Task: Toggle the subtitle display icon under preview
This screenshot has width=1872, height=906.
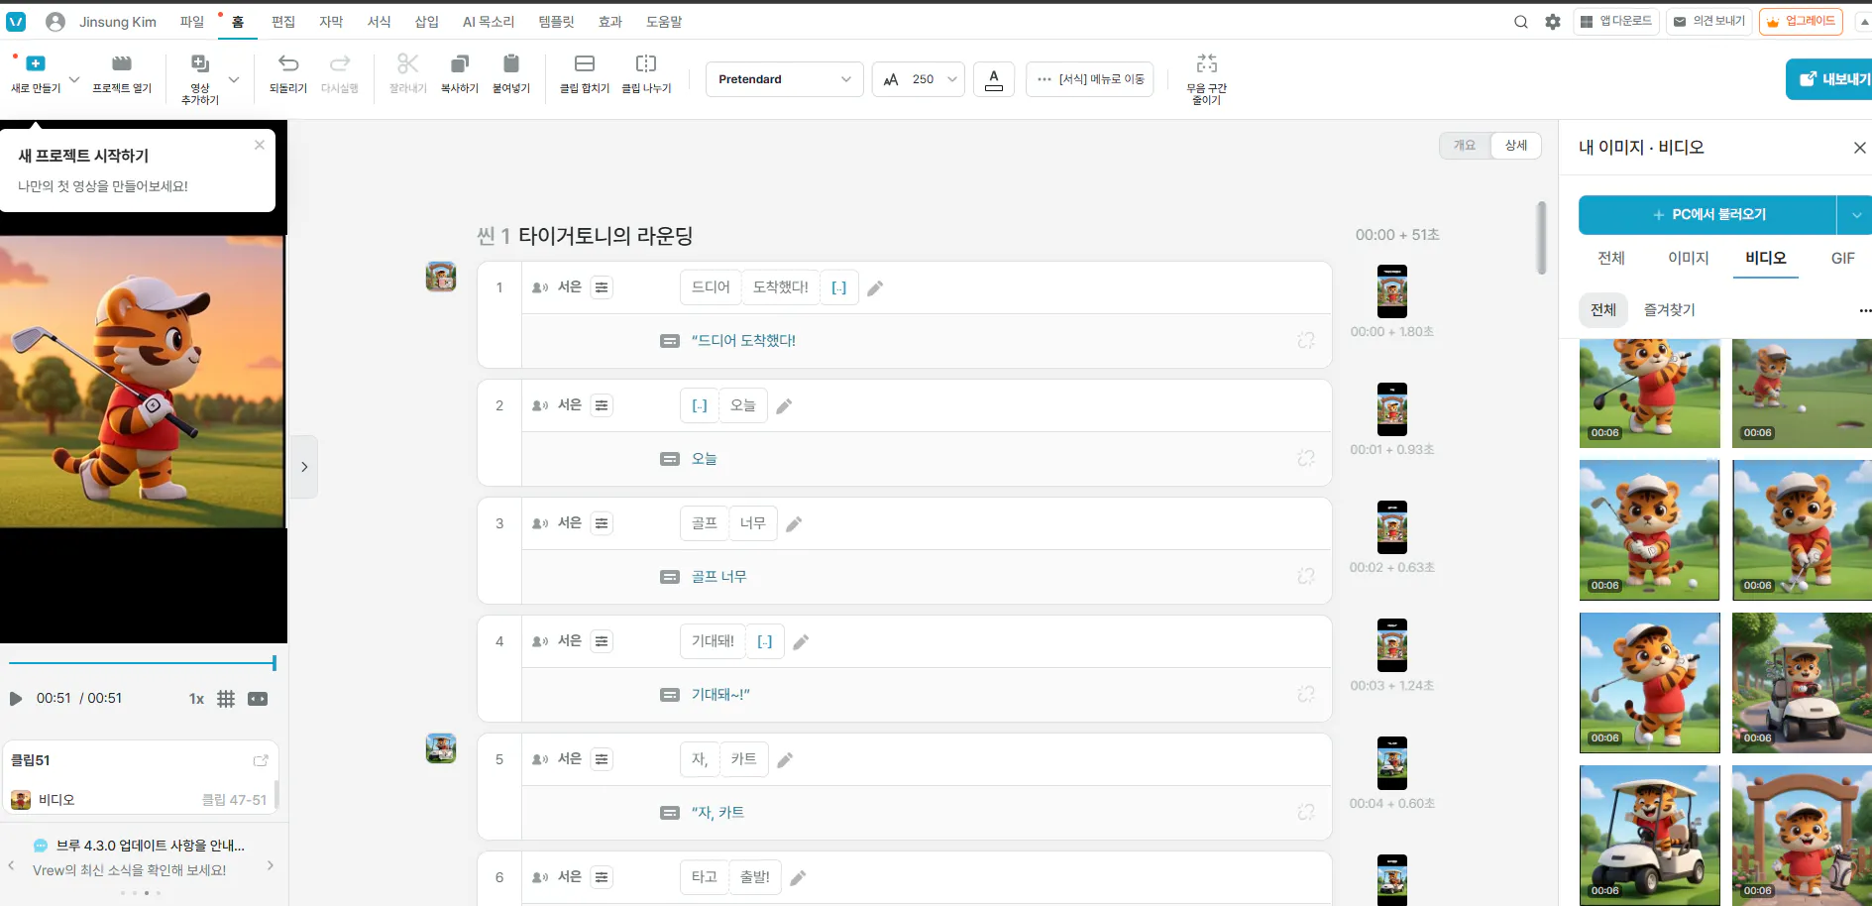Action: click(258, 699)
